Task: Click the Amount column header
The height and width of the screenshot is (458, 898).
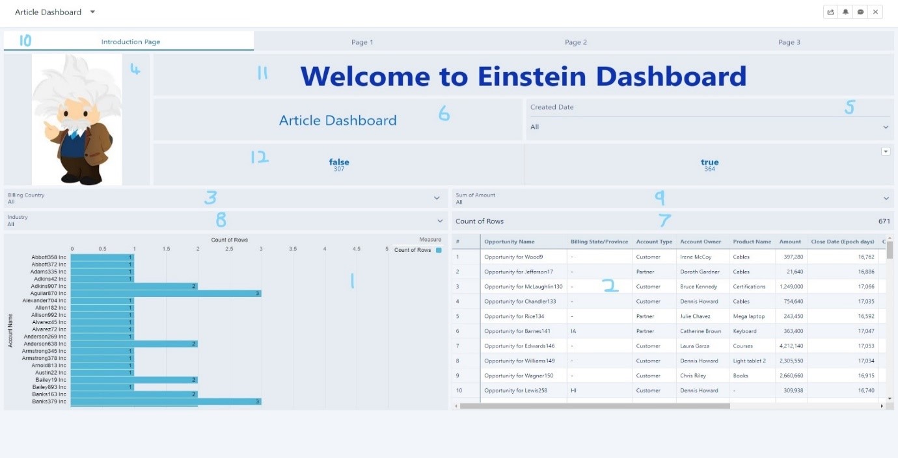Action: (790, 242)
